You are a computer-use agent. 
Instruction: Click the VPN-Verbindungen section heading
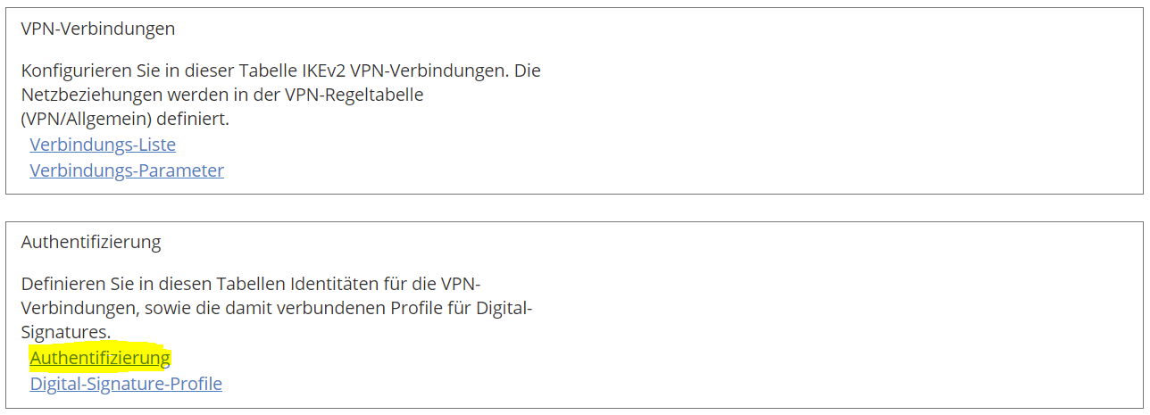pos(98,29)
